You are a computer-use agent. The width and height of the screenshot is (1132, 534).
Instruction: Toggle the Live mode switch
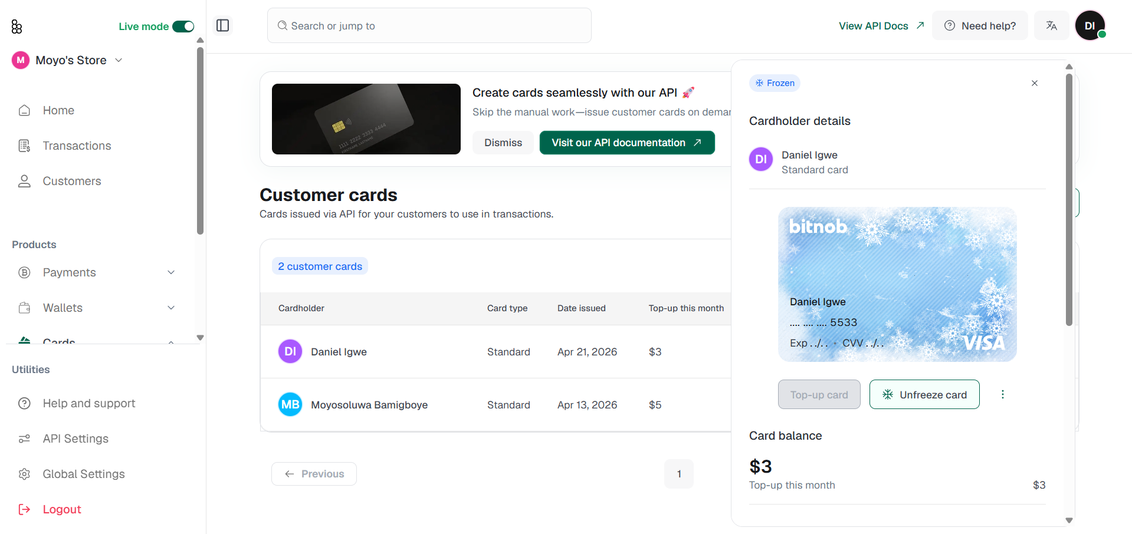183,27
